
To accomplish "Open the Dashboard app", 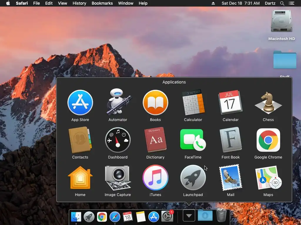I will pos(118,140).
